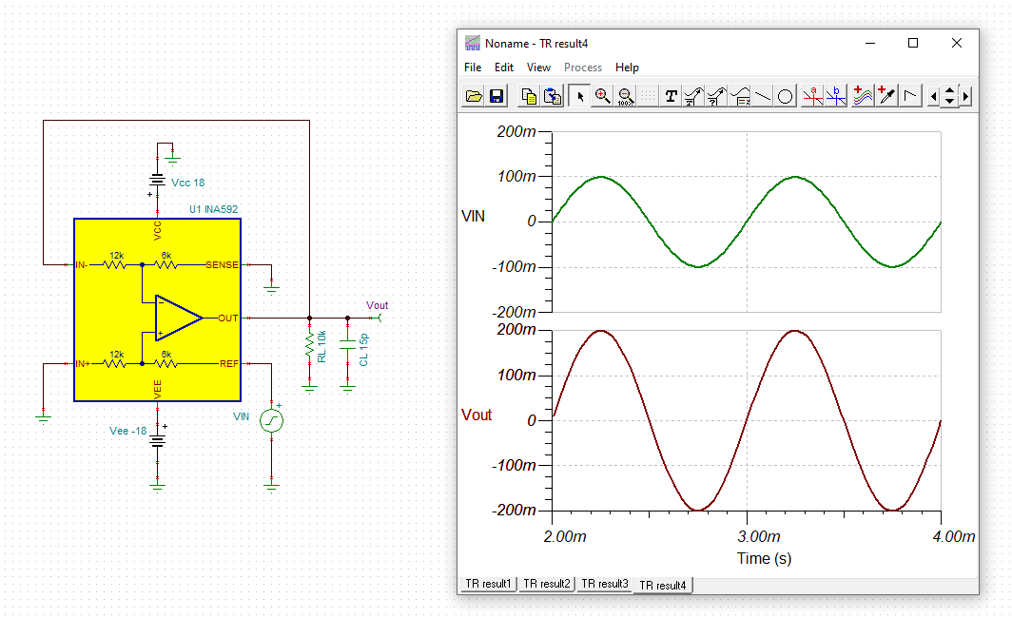
Task: Click the down arrow in toolbar stepper
Action: (949, 102)
